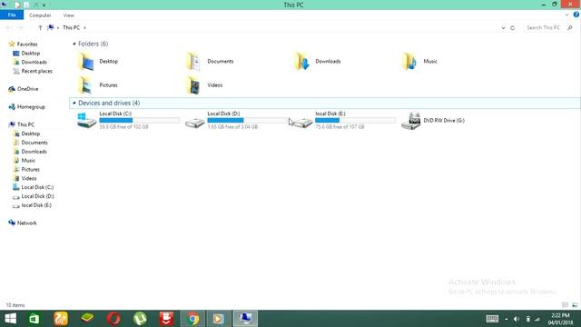Screen dimensions: 581x327
Task: Select Local Disk (C:) in the sidebar
Action: point(37,187)
